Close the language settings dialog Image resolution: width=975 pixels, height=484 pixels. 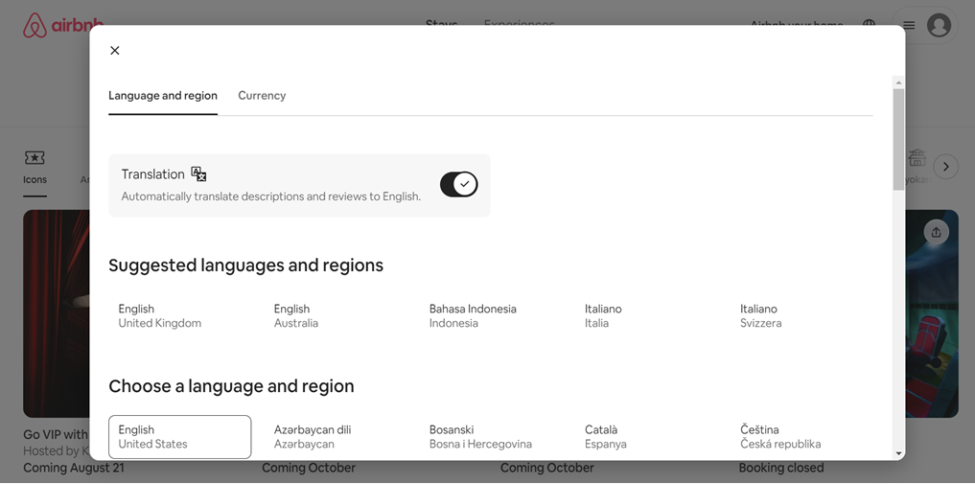114,51
